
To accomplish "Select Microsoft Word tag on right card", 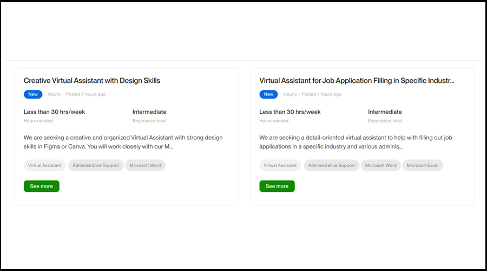I will [x=380, y=165].
